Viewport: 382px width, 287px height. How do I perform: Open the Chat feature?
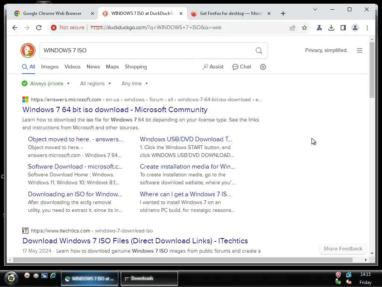point(241,67)
